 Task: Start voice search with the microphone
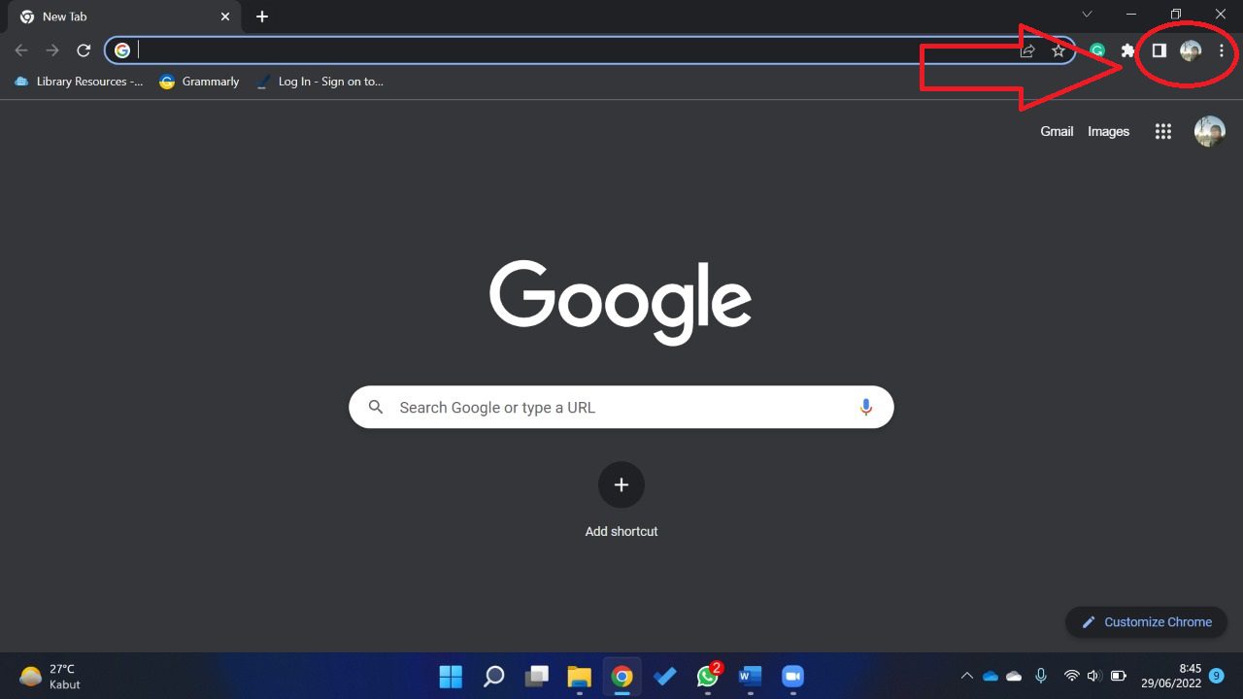[x=866, y=408]
